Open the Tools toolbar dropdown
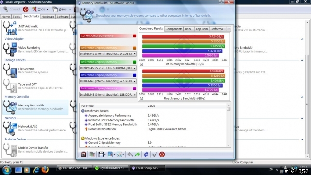This screenshot has height=175, width=311. 40,9
